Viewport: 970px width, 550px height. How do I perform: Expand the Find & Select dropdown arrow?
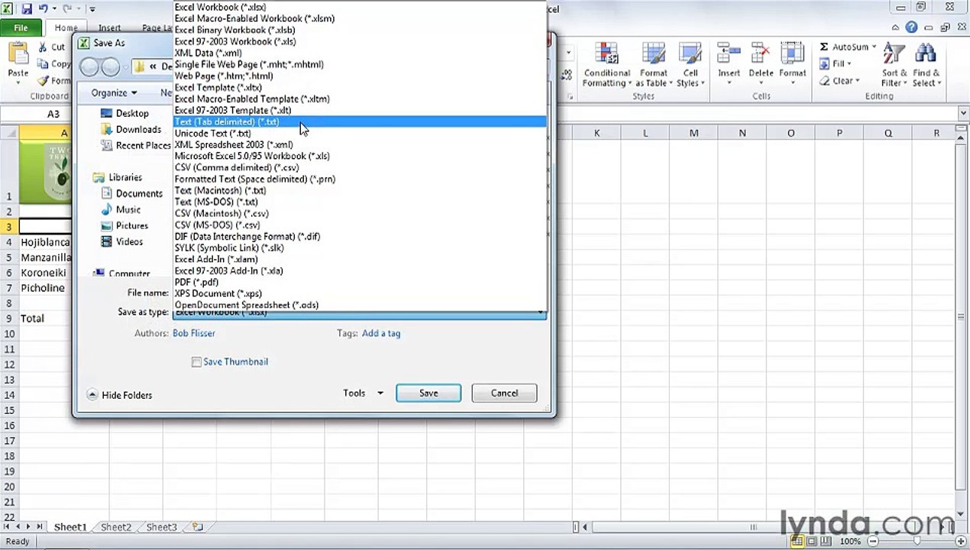(938, 83)
